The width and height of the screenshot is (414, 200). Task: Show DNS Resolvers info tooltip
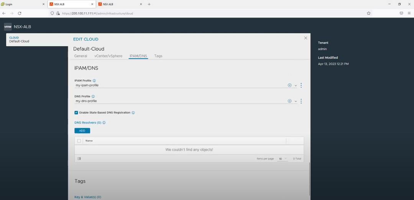104,122
